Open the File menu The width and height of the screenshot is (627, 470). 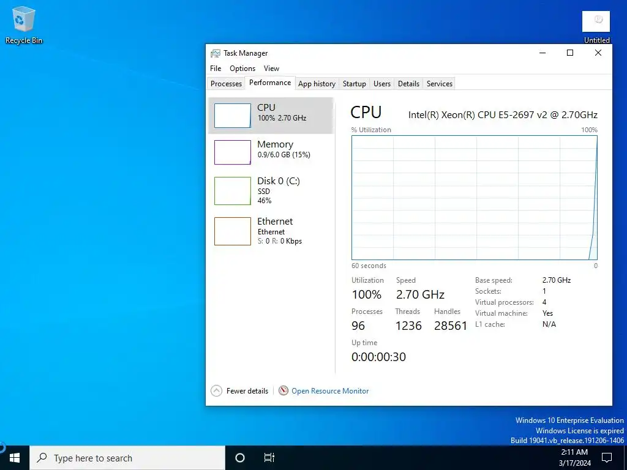coord(216,69)
